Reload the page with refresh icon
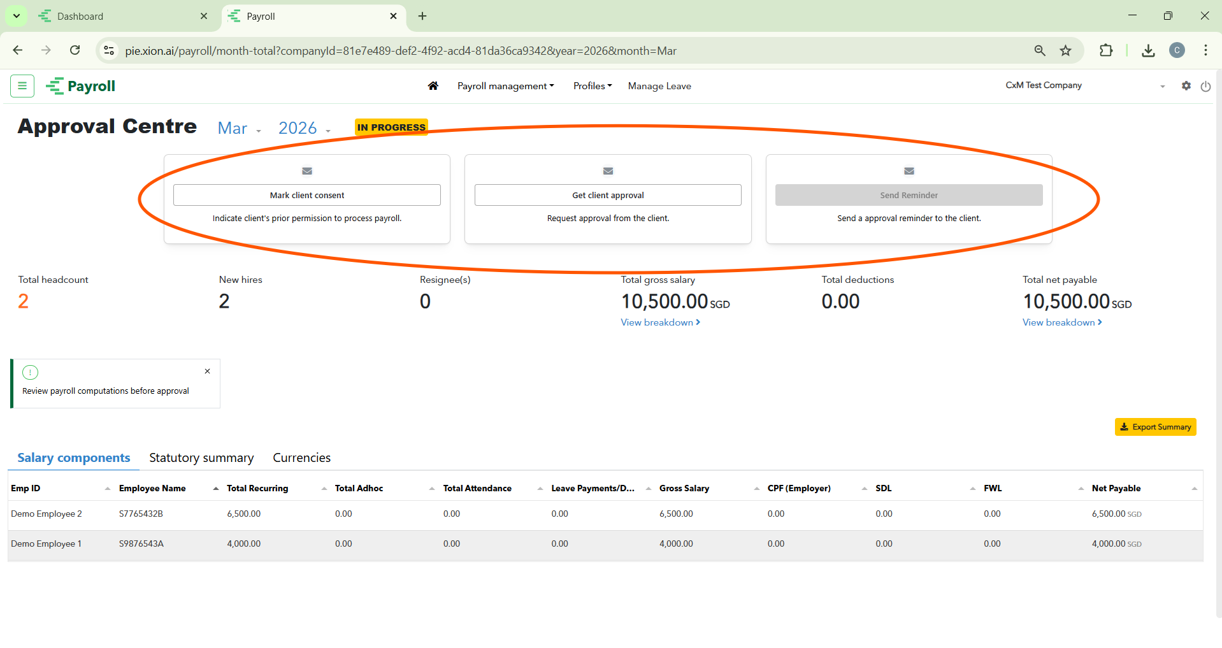The image size is (1222, 648). [x=75, y=50]
